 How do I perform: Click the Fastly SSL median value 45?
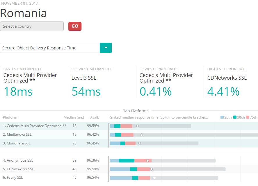tap(74, 178)
